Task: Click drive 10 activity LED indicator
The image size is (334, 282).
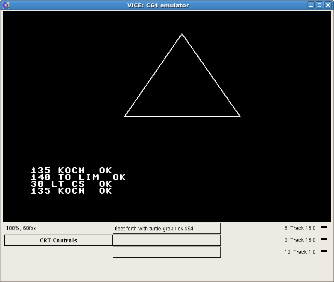Action: pyautogui.click(x=323, y=251)
